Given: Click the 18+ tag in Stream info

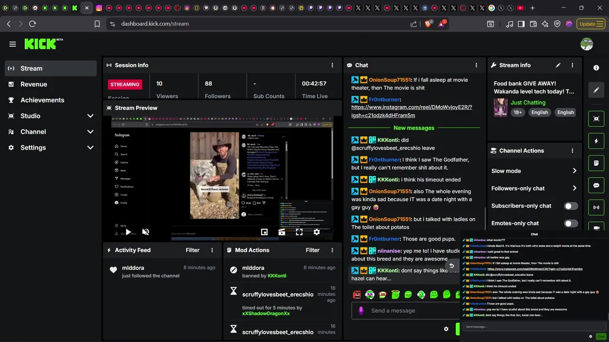Looking at the screenshot, I should click(x=518, y=113).
